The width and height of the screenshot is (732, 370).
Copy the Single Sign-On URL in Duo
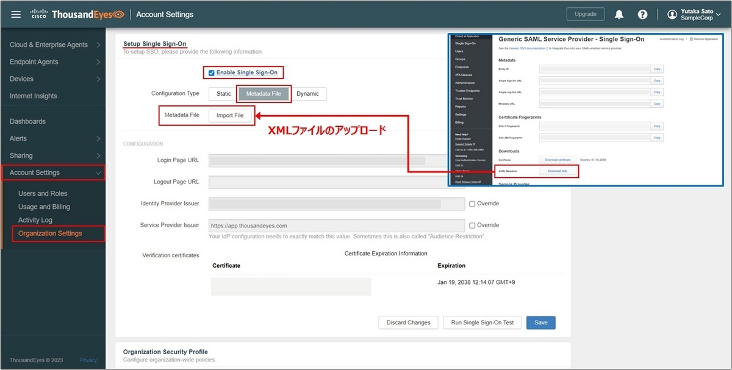pyautogui.click(x=657, y=80)
